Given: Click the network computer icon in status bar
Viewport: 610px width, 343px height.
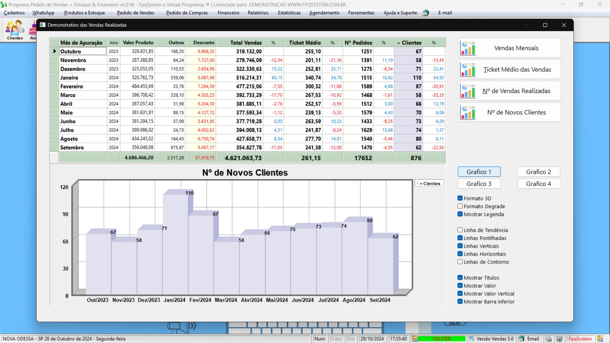Looking at the screenshot, I should [x=559, y=339].
